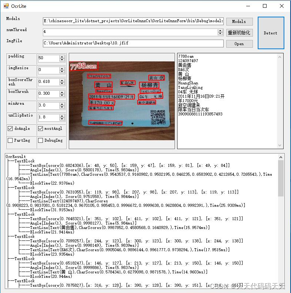Screen dimensions: 291x293
Task: Click BlockTime(31.9153ms) line
Action: pos(52,210)
